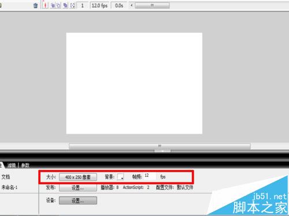Click the ActionScript: 2 version text

[x=136, y=187]
